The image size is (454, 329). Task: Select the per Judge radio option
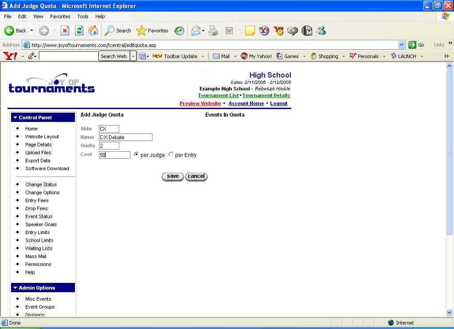(136, 155)
